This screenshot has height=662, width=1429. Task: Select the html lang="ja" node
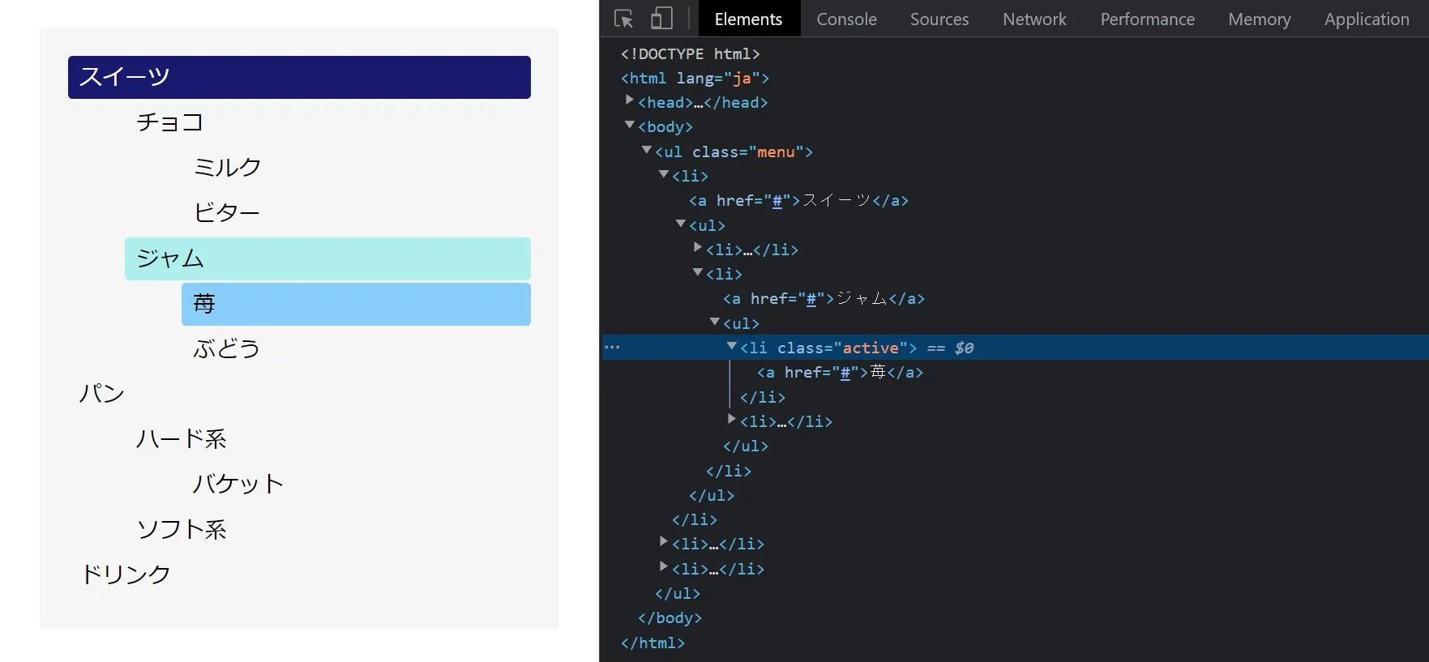pyautogui.click(x=695, y=78)
